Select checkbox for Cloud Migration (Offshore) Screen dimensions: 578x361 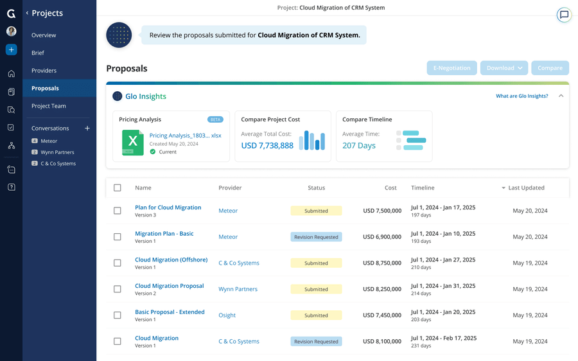(118, 263)
